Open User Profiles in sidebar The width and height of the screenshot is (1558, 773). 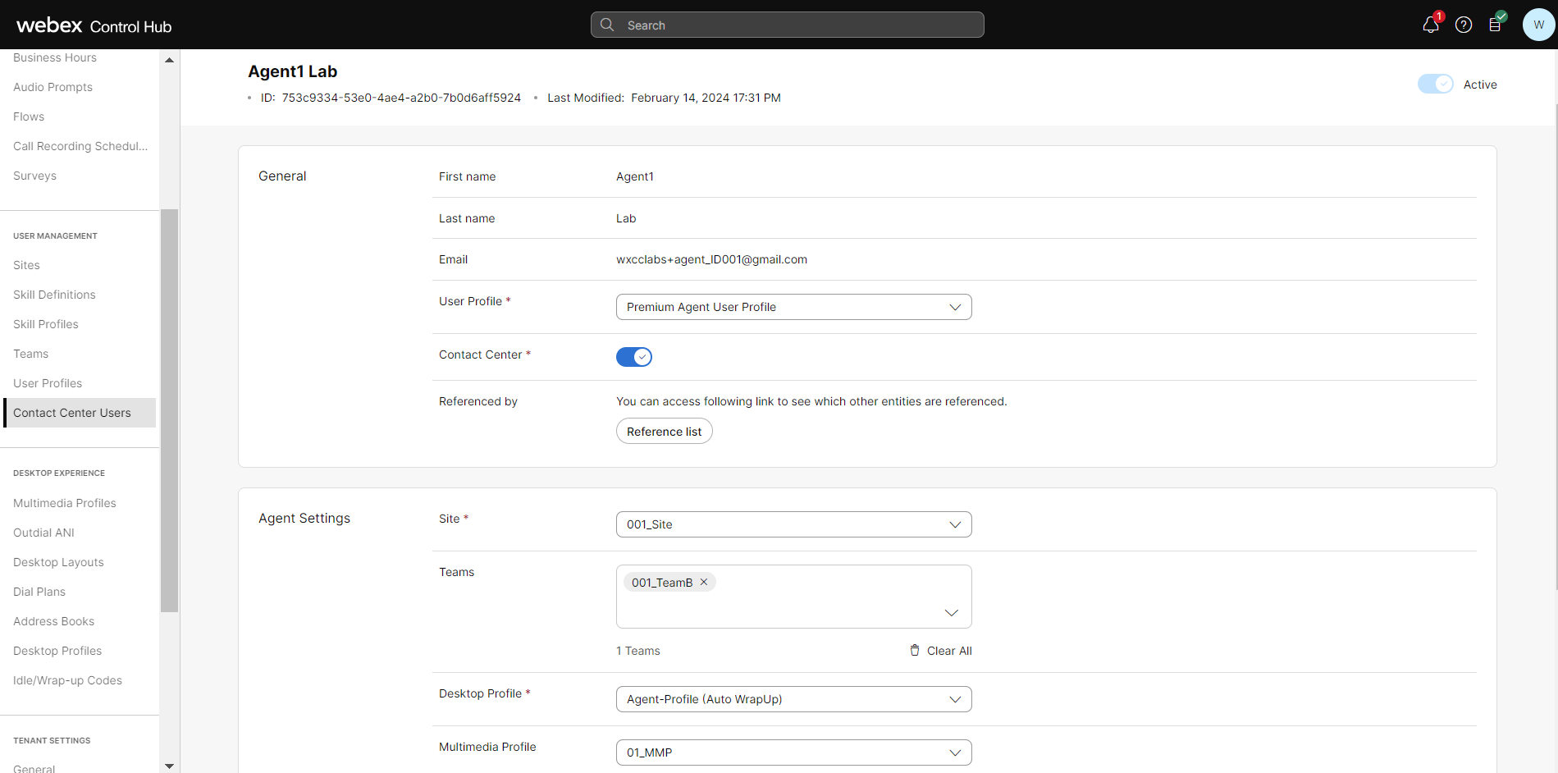(x=48, y=383)
